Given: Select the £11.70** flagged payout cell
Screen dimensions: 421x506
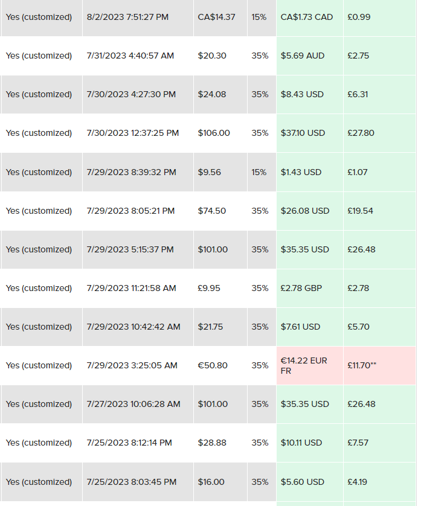Looking at the screenshot, I should [x=362, y=365].
